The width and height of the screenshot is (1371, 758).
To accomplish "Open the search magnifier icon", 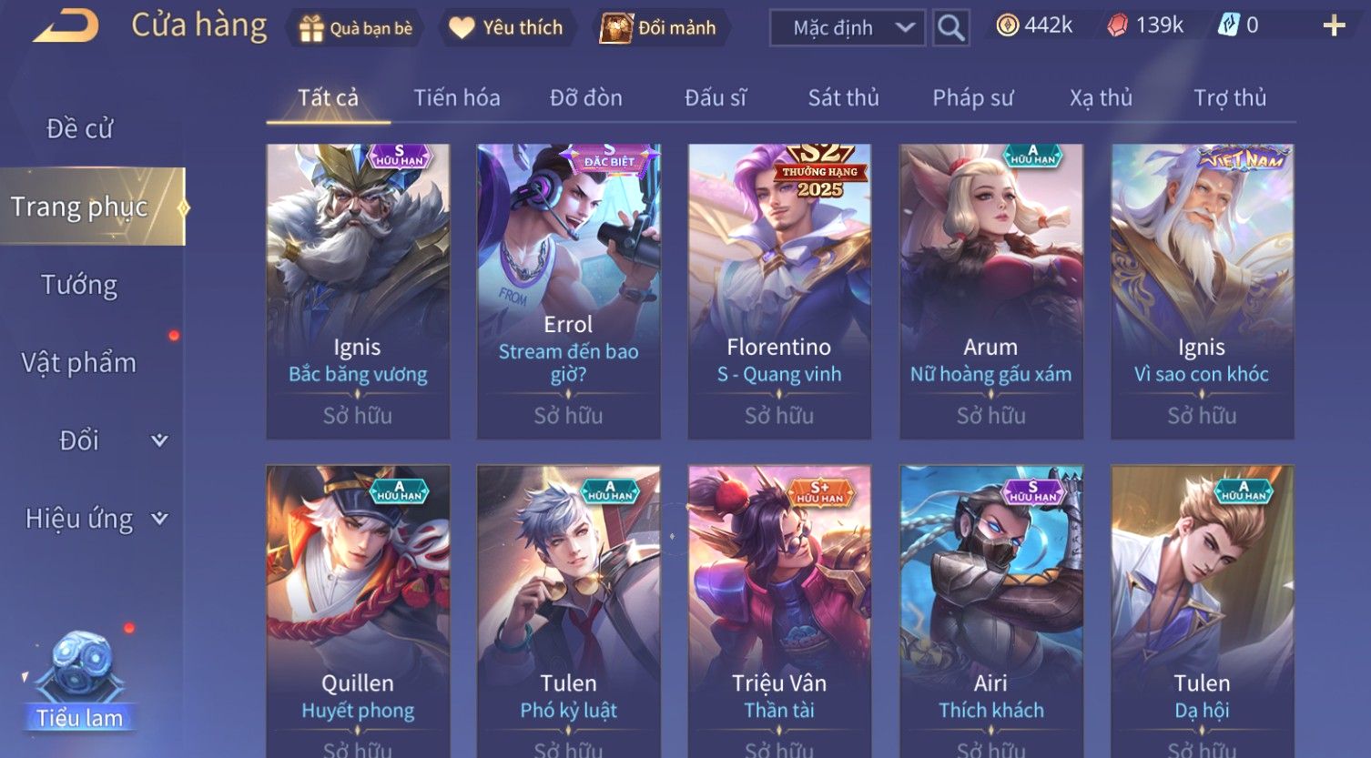I will coord(950,28).
